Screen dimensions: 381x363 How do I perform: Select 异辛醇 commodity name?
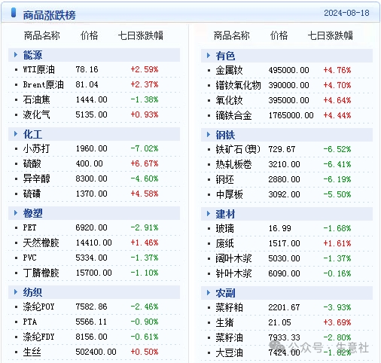tap(36, 178)
